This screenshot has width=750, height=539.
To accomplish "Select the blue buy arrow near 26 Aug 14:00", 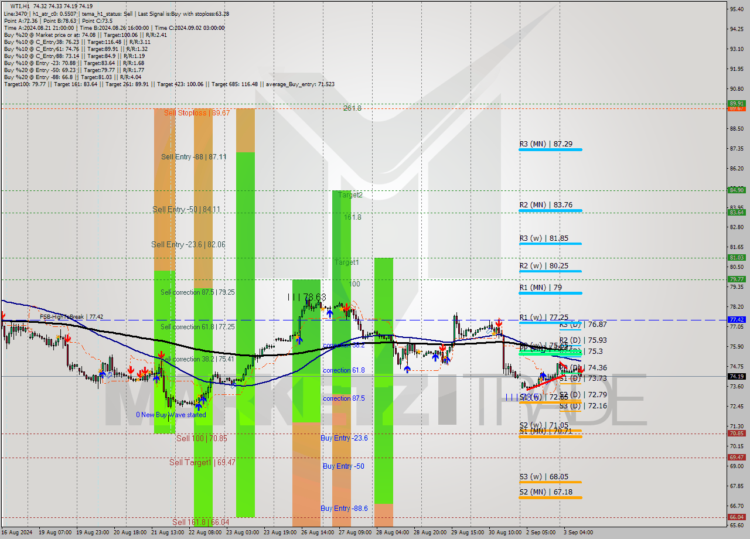I will 330,313.
